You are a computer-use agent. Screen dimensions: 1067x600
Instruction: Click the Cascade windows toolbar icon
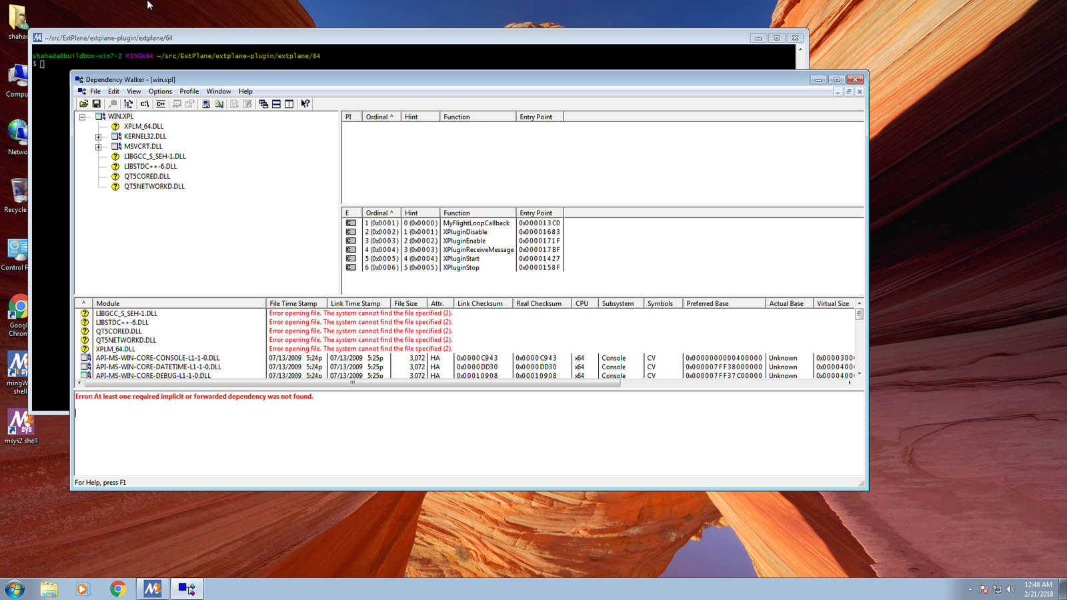tap(263, 104)
